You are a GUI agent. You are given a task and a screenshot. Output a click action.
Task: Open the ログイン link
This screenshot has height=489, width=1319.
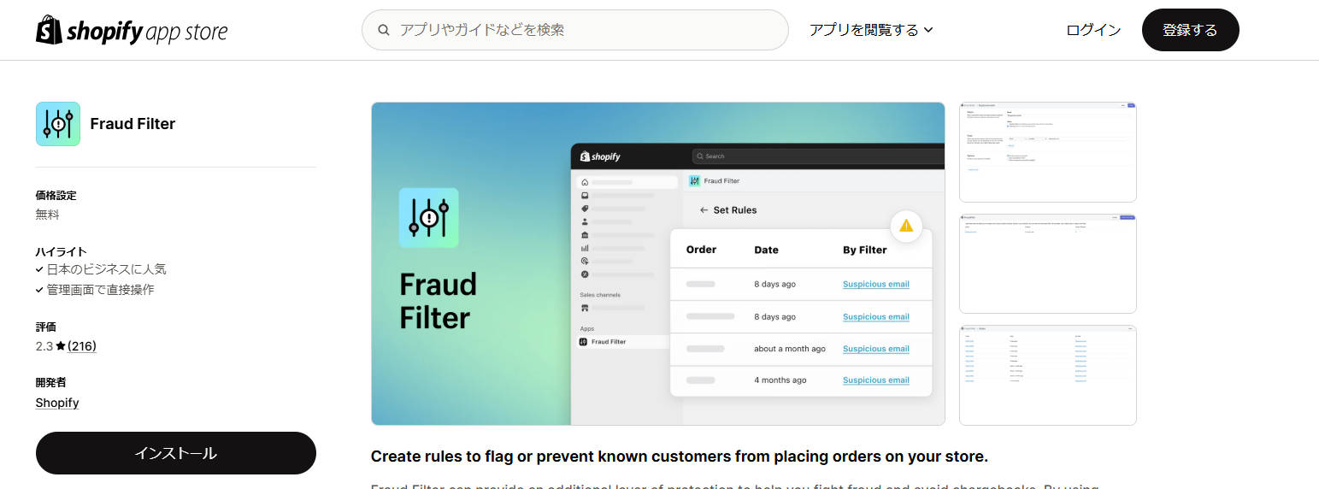(x=1093, y=30)
